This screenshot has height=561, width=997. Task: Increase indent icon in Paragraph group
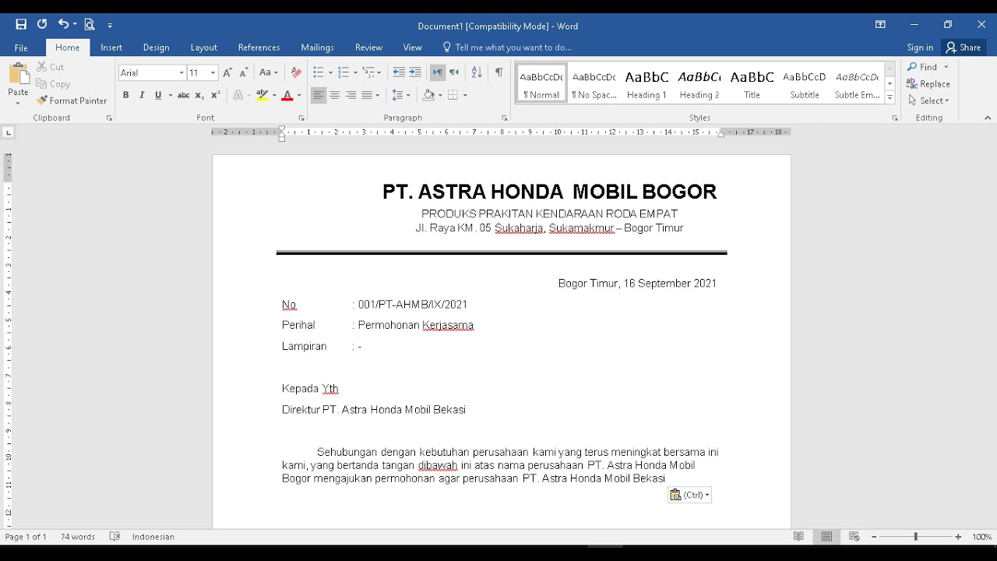click(x=415, y=72)
